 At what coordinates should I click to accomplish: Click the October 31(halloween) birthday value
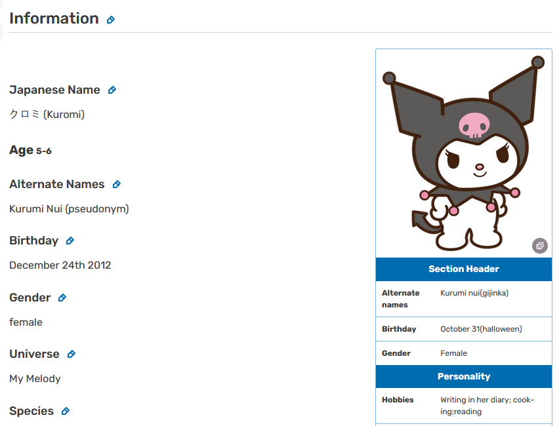pyautogui.click(x=481, y=329)
